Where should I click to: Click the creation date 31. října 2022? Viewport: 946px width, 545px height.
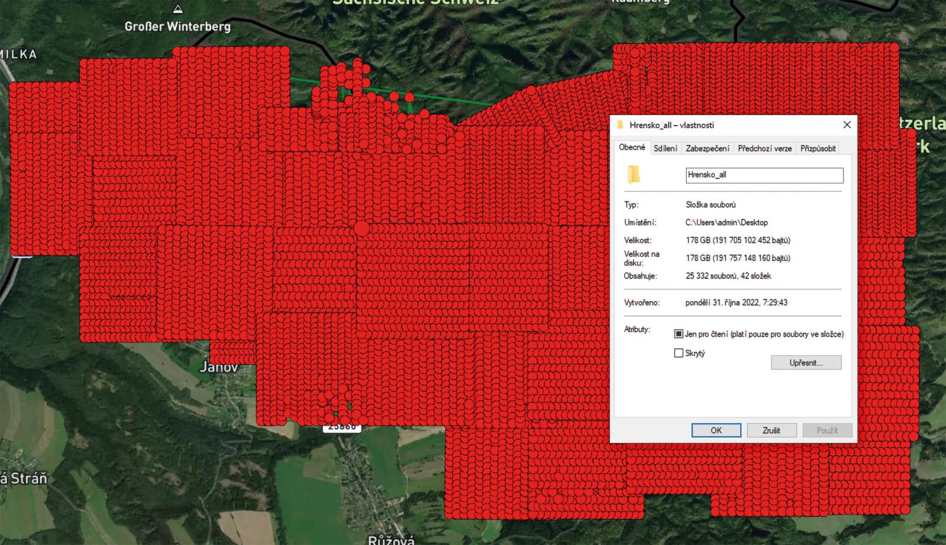pyautogui.click(x=736, y=302)
